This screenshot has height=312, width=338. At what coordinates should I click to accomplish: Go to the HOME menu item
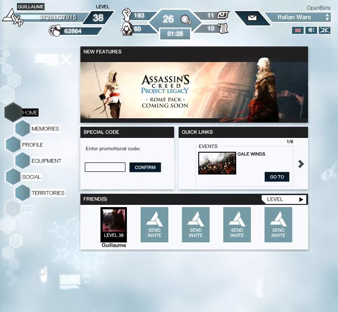(30, 112)
